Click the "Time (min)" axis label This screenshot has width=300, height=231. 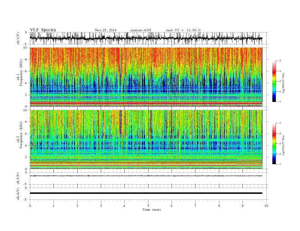(152, 209)
